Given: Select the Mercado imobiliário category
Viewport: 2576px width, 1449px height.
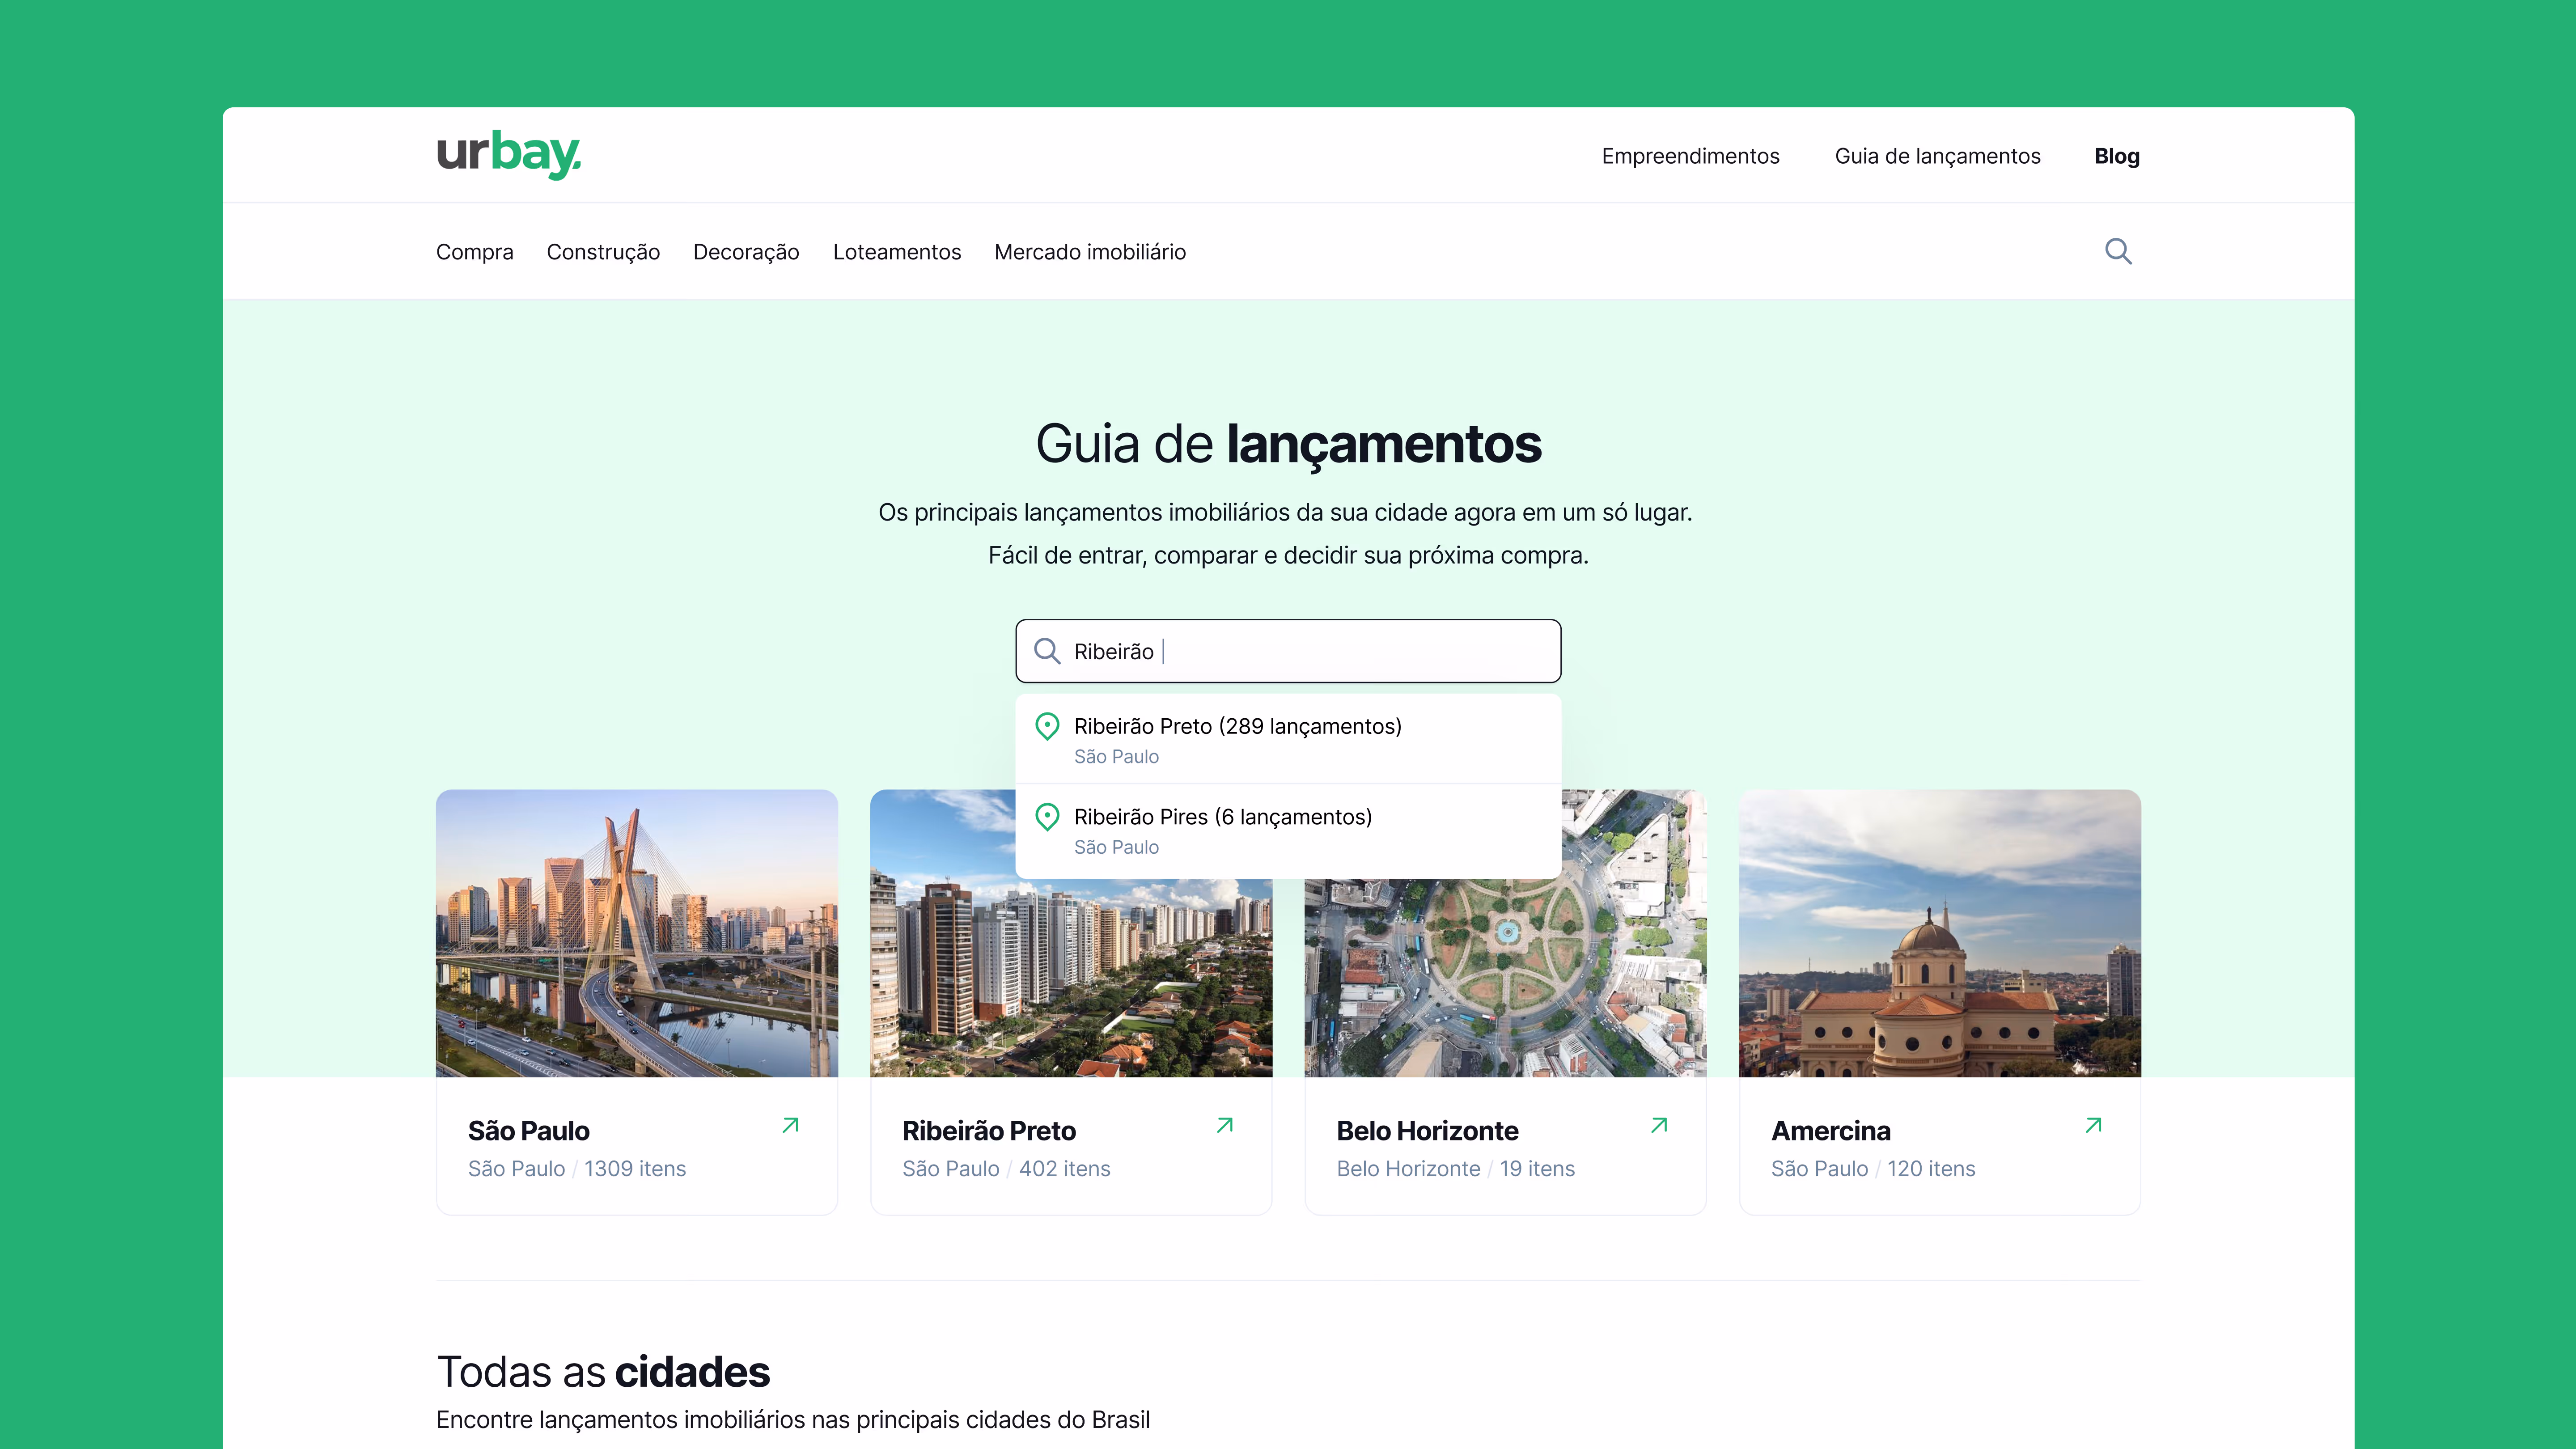Looking at the screenshot, I should pos(1090,252).
